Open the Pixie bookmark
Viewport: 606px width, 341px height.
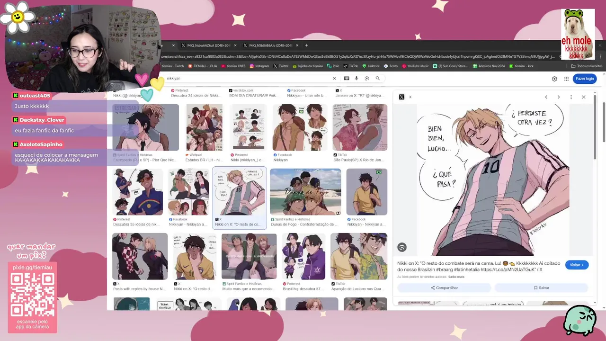tap(333, 66)
